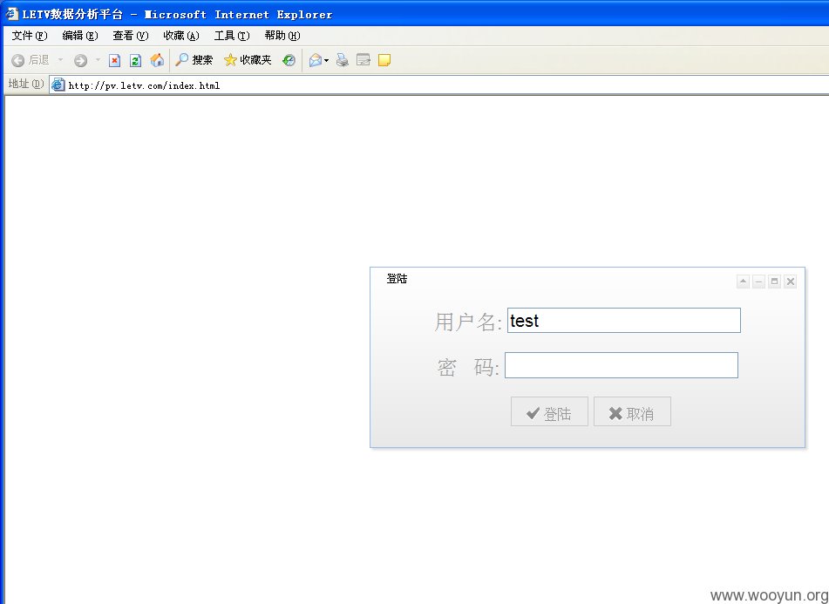This screenshot has width=829, height=604.
Task: Open the Forward history dropdown arrow
Action: (x=98, y=60)
